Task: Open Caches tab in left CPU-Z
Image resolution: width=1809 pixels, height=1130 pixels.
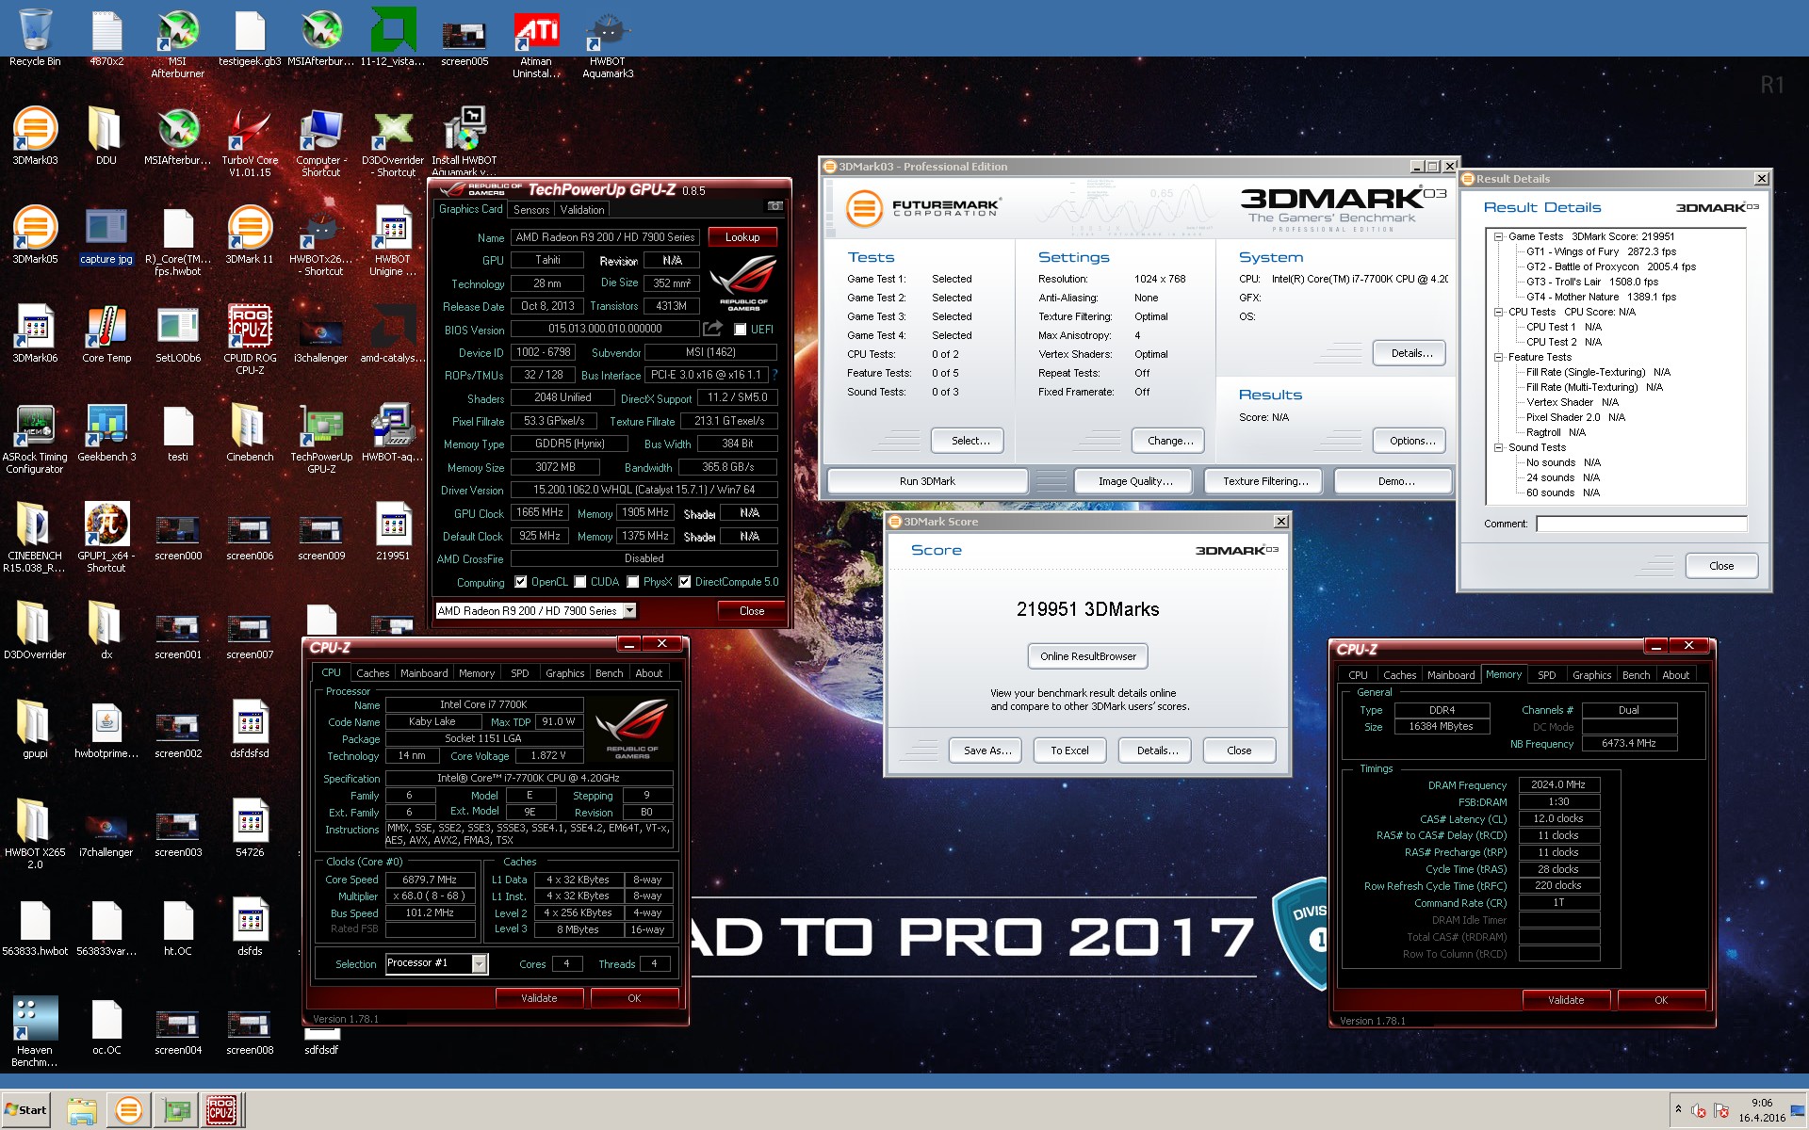Action: pyautogui.click(x=372, y=673)
